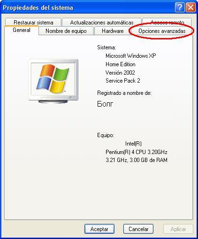Image resolution: width=198 pixels, height=239 pixels.
Task: Confirm with the Aceptar button
Action: 99,229
